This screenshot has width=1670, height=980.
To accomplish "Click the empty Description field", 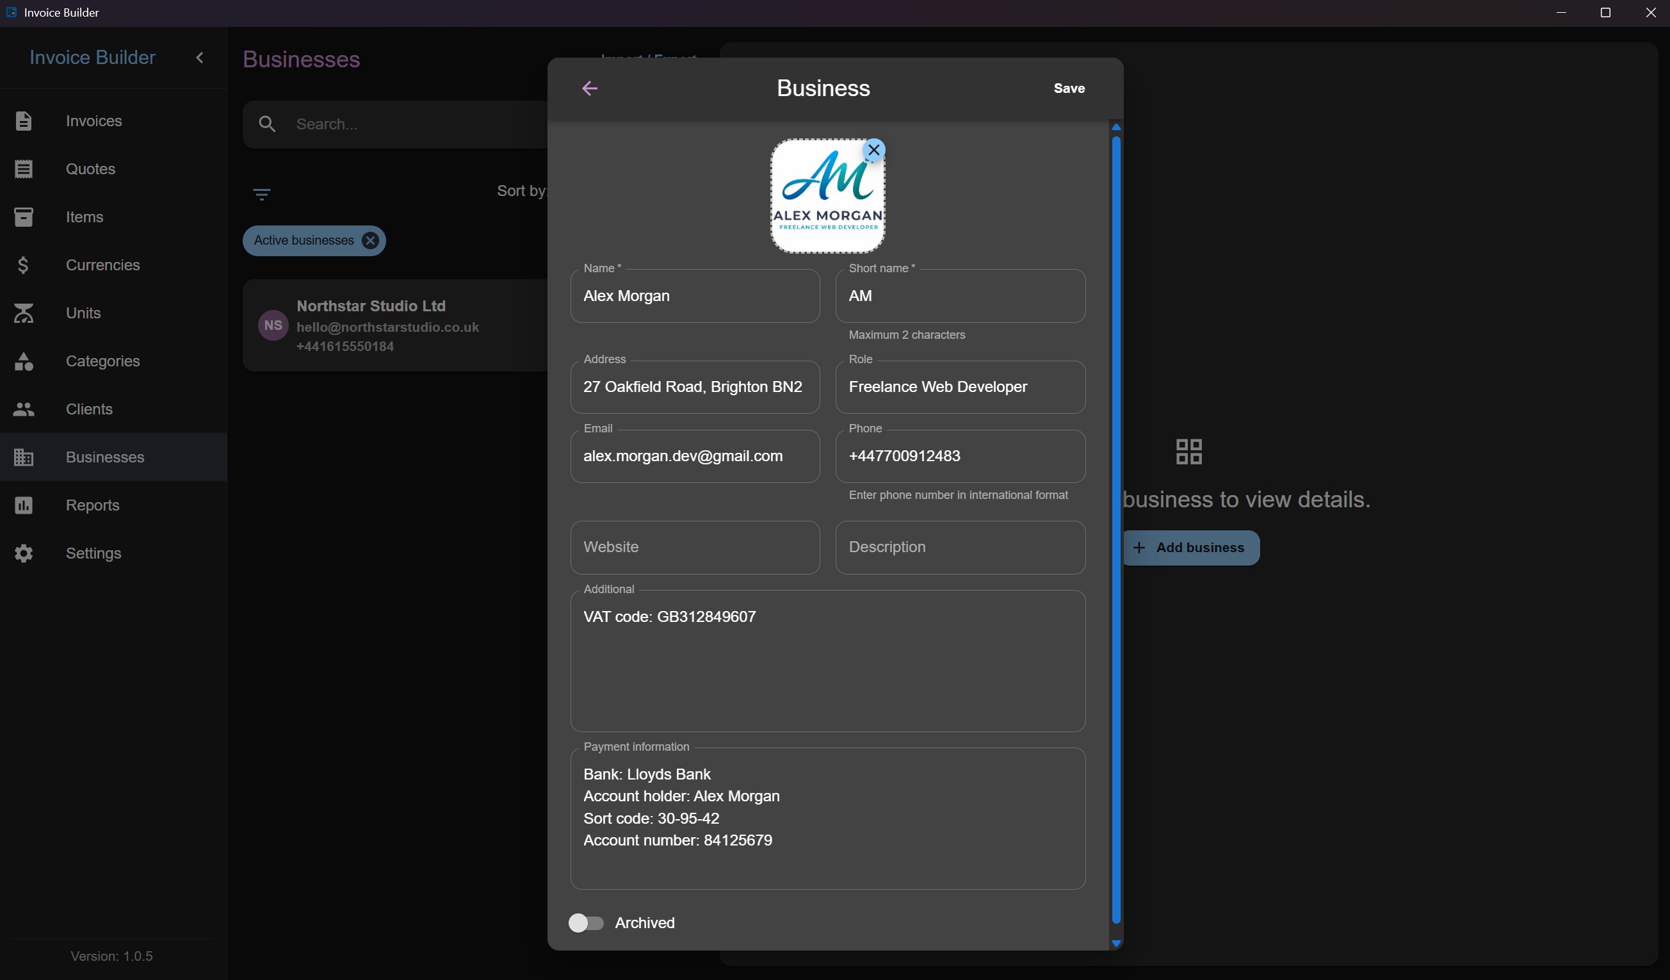I will point(961,548).
